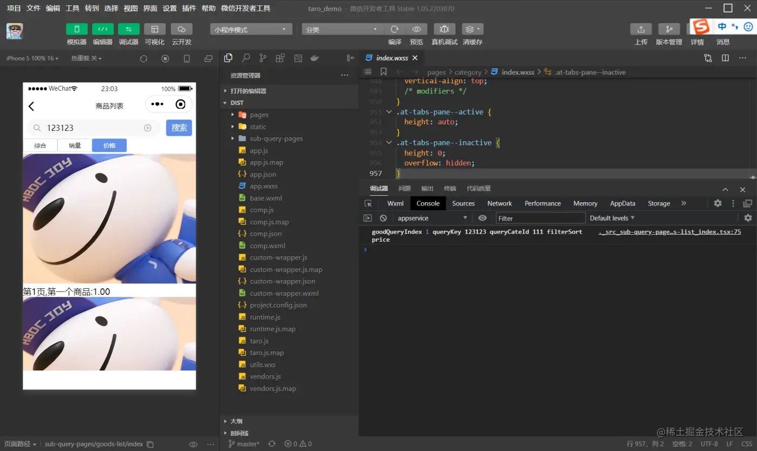Refresh the simulator with the reload icon
This screenshot has height=451, width=757.
coord(144,58)
